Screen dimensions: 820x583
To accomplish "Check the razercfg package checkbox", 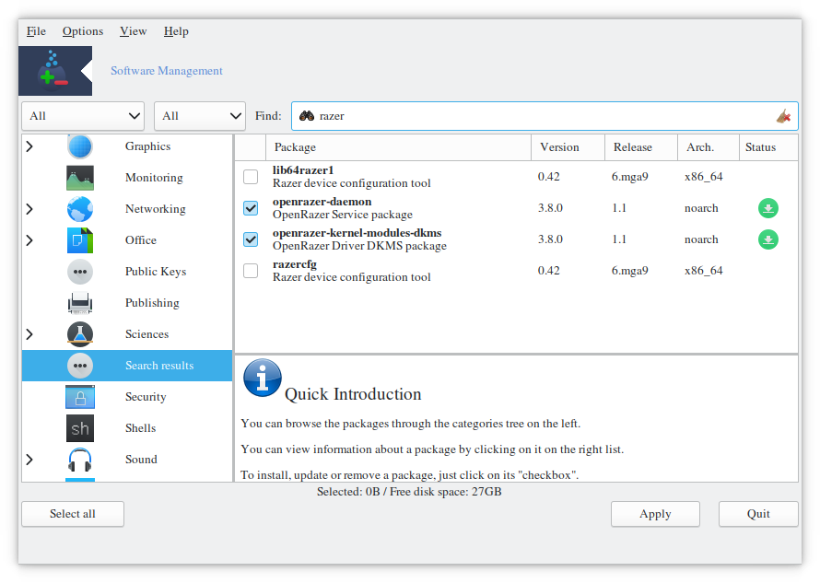I will pos(251,271).
